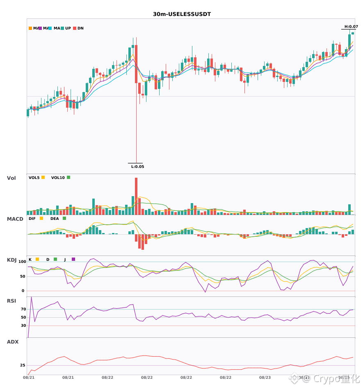
Task: Select the purple MA legend swatch
Action: coord(40,28)
